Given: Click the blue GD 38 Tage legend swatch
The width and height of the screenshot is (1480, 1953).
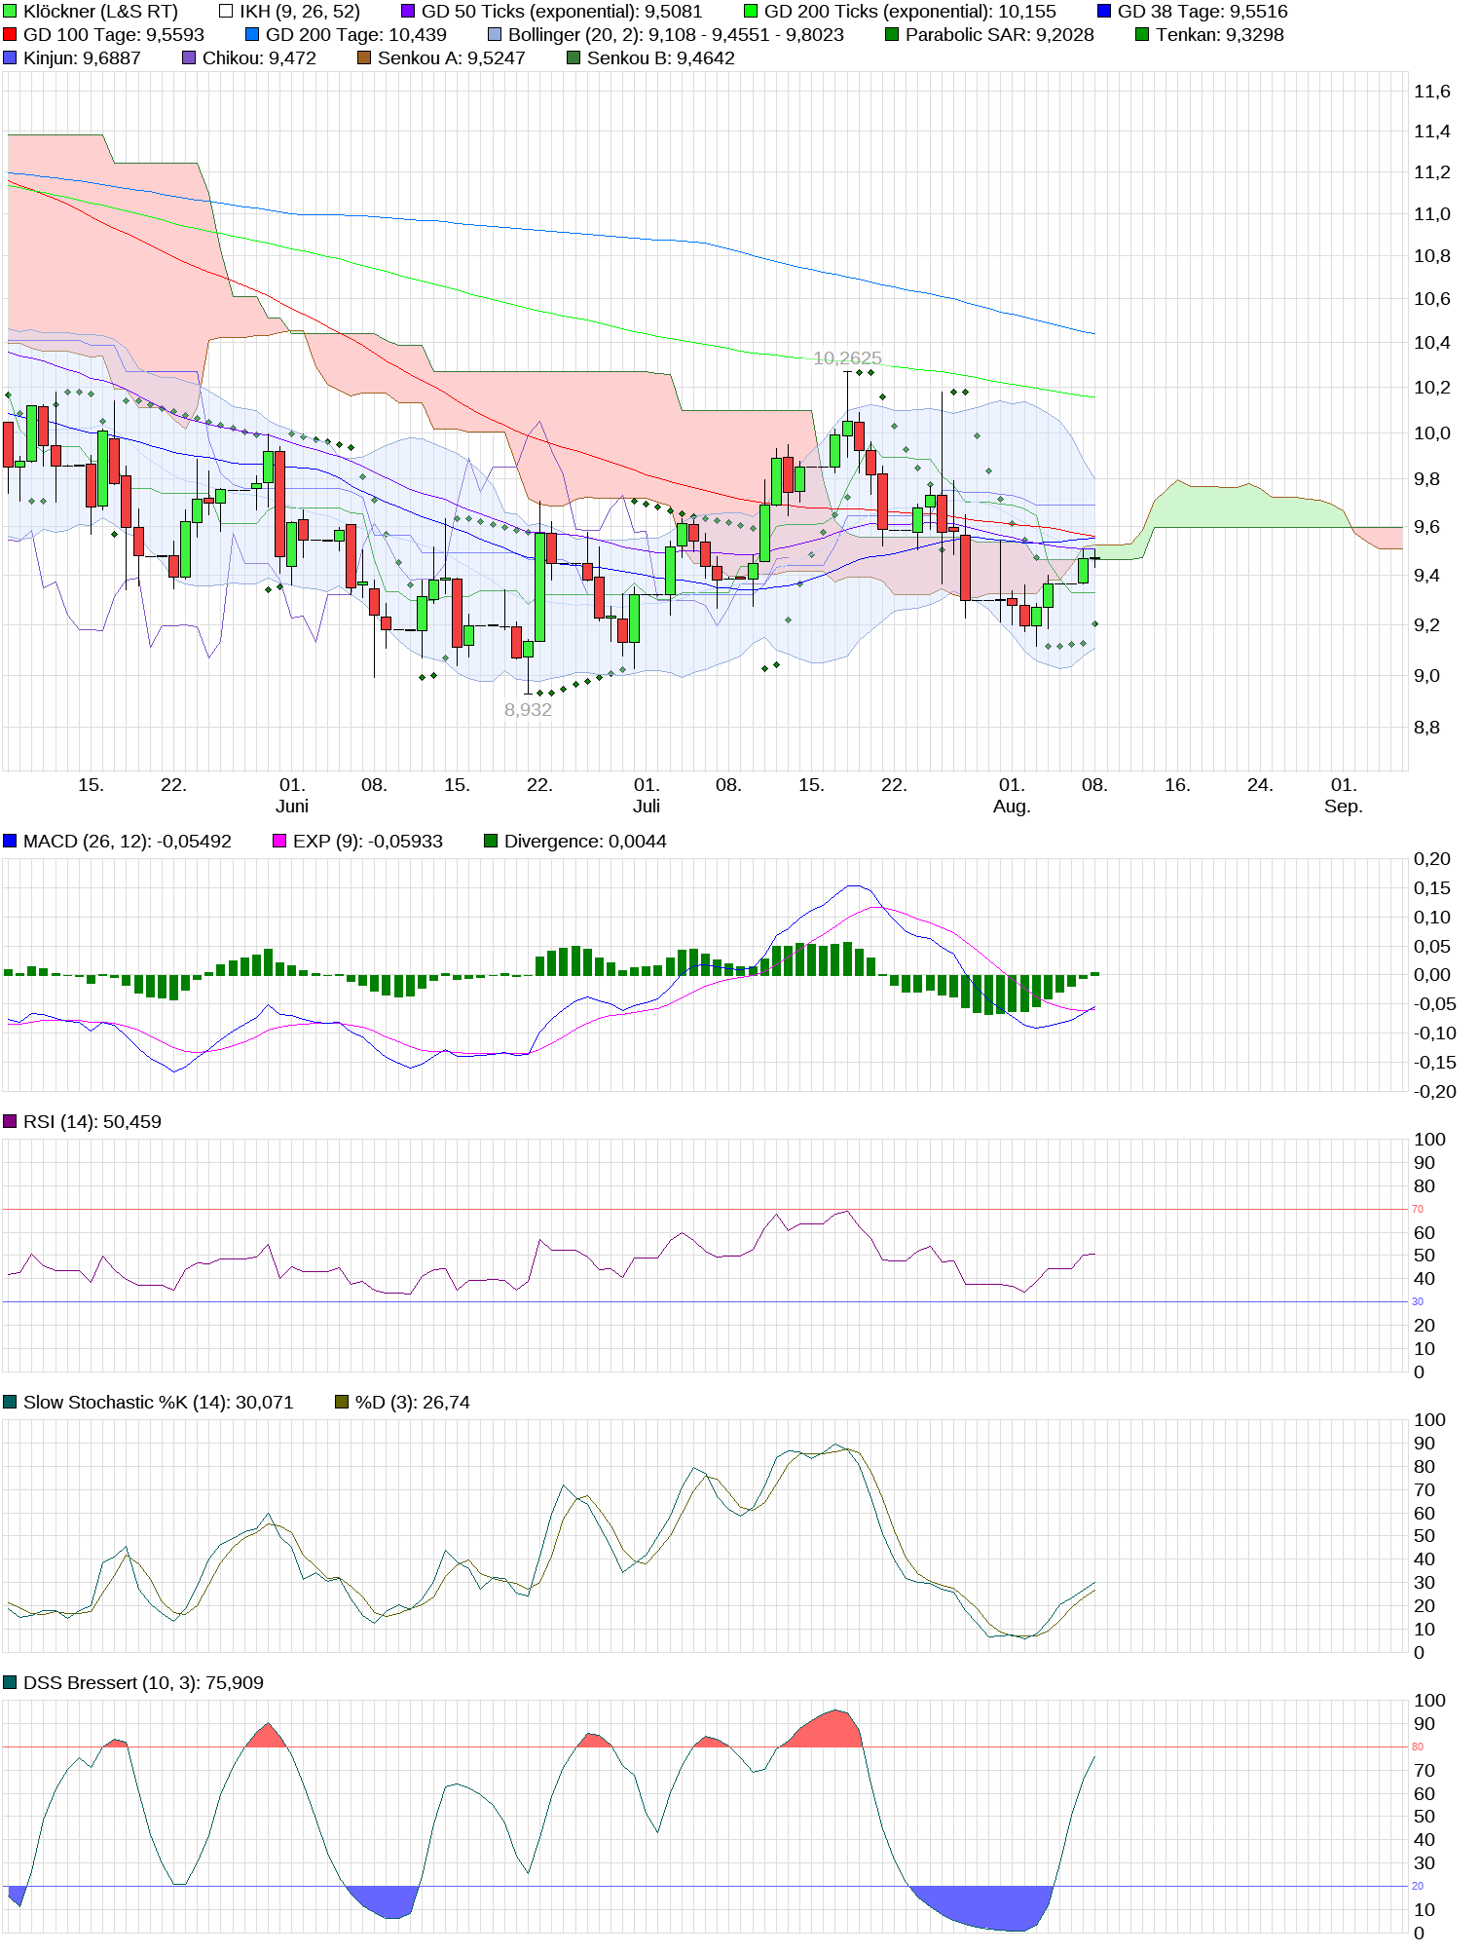Looking at the screenshot, I should (1104, 12).
